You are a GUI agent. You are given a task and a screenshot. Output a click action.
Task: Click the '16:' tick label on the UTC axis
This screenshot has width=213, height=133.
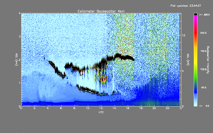click(128, 108)
